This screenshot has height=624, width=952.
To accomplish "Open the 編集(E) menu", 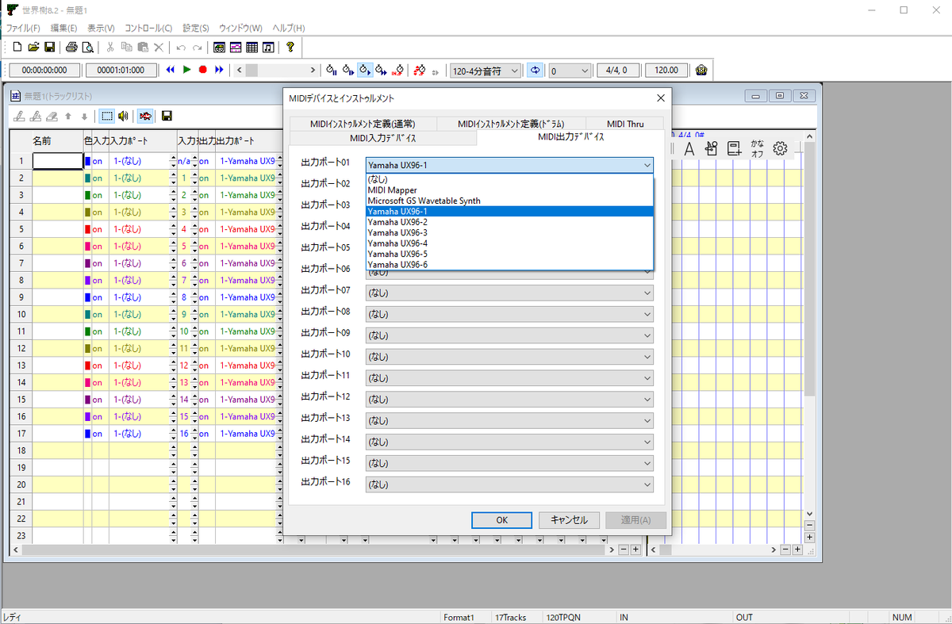I will point(63,28).
